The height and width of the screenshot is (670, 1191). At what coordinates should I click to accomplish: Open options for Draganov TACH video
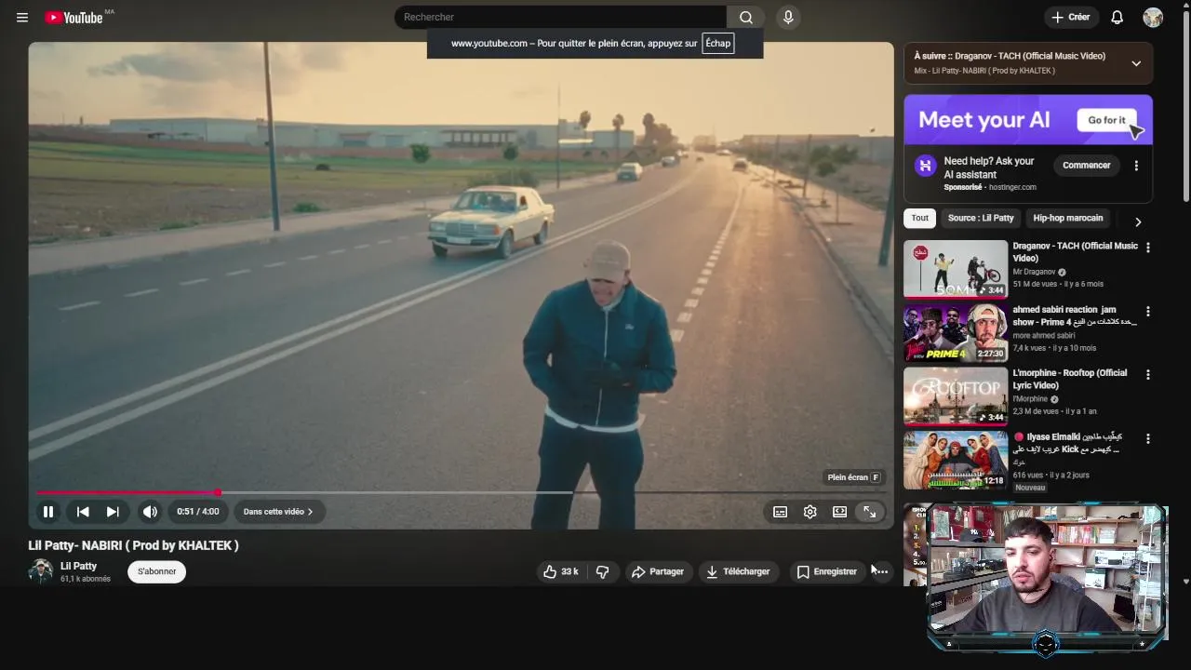pos(1148,248)
